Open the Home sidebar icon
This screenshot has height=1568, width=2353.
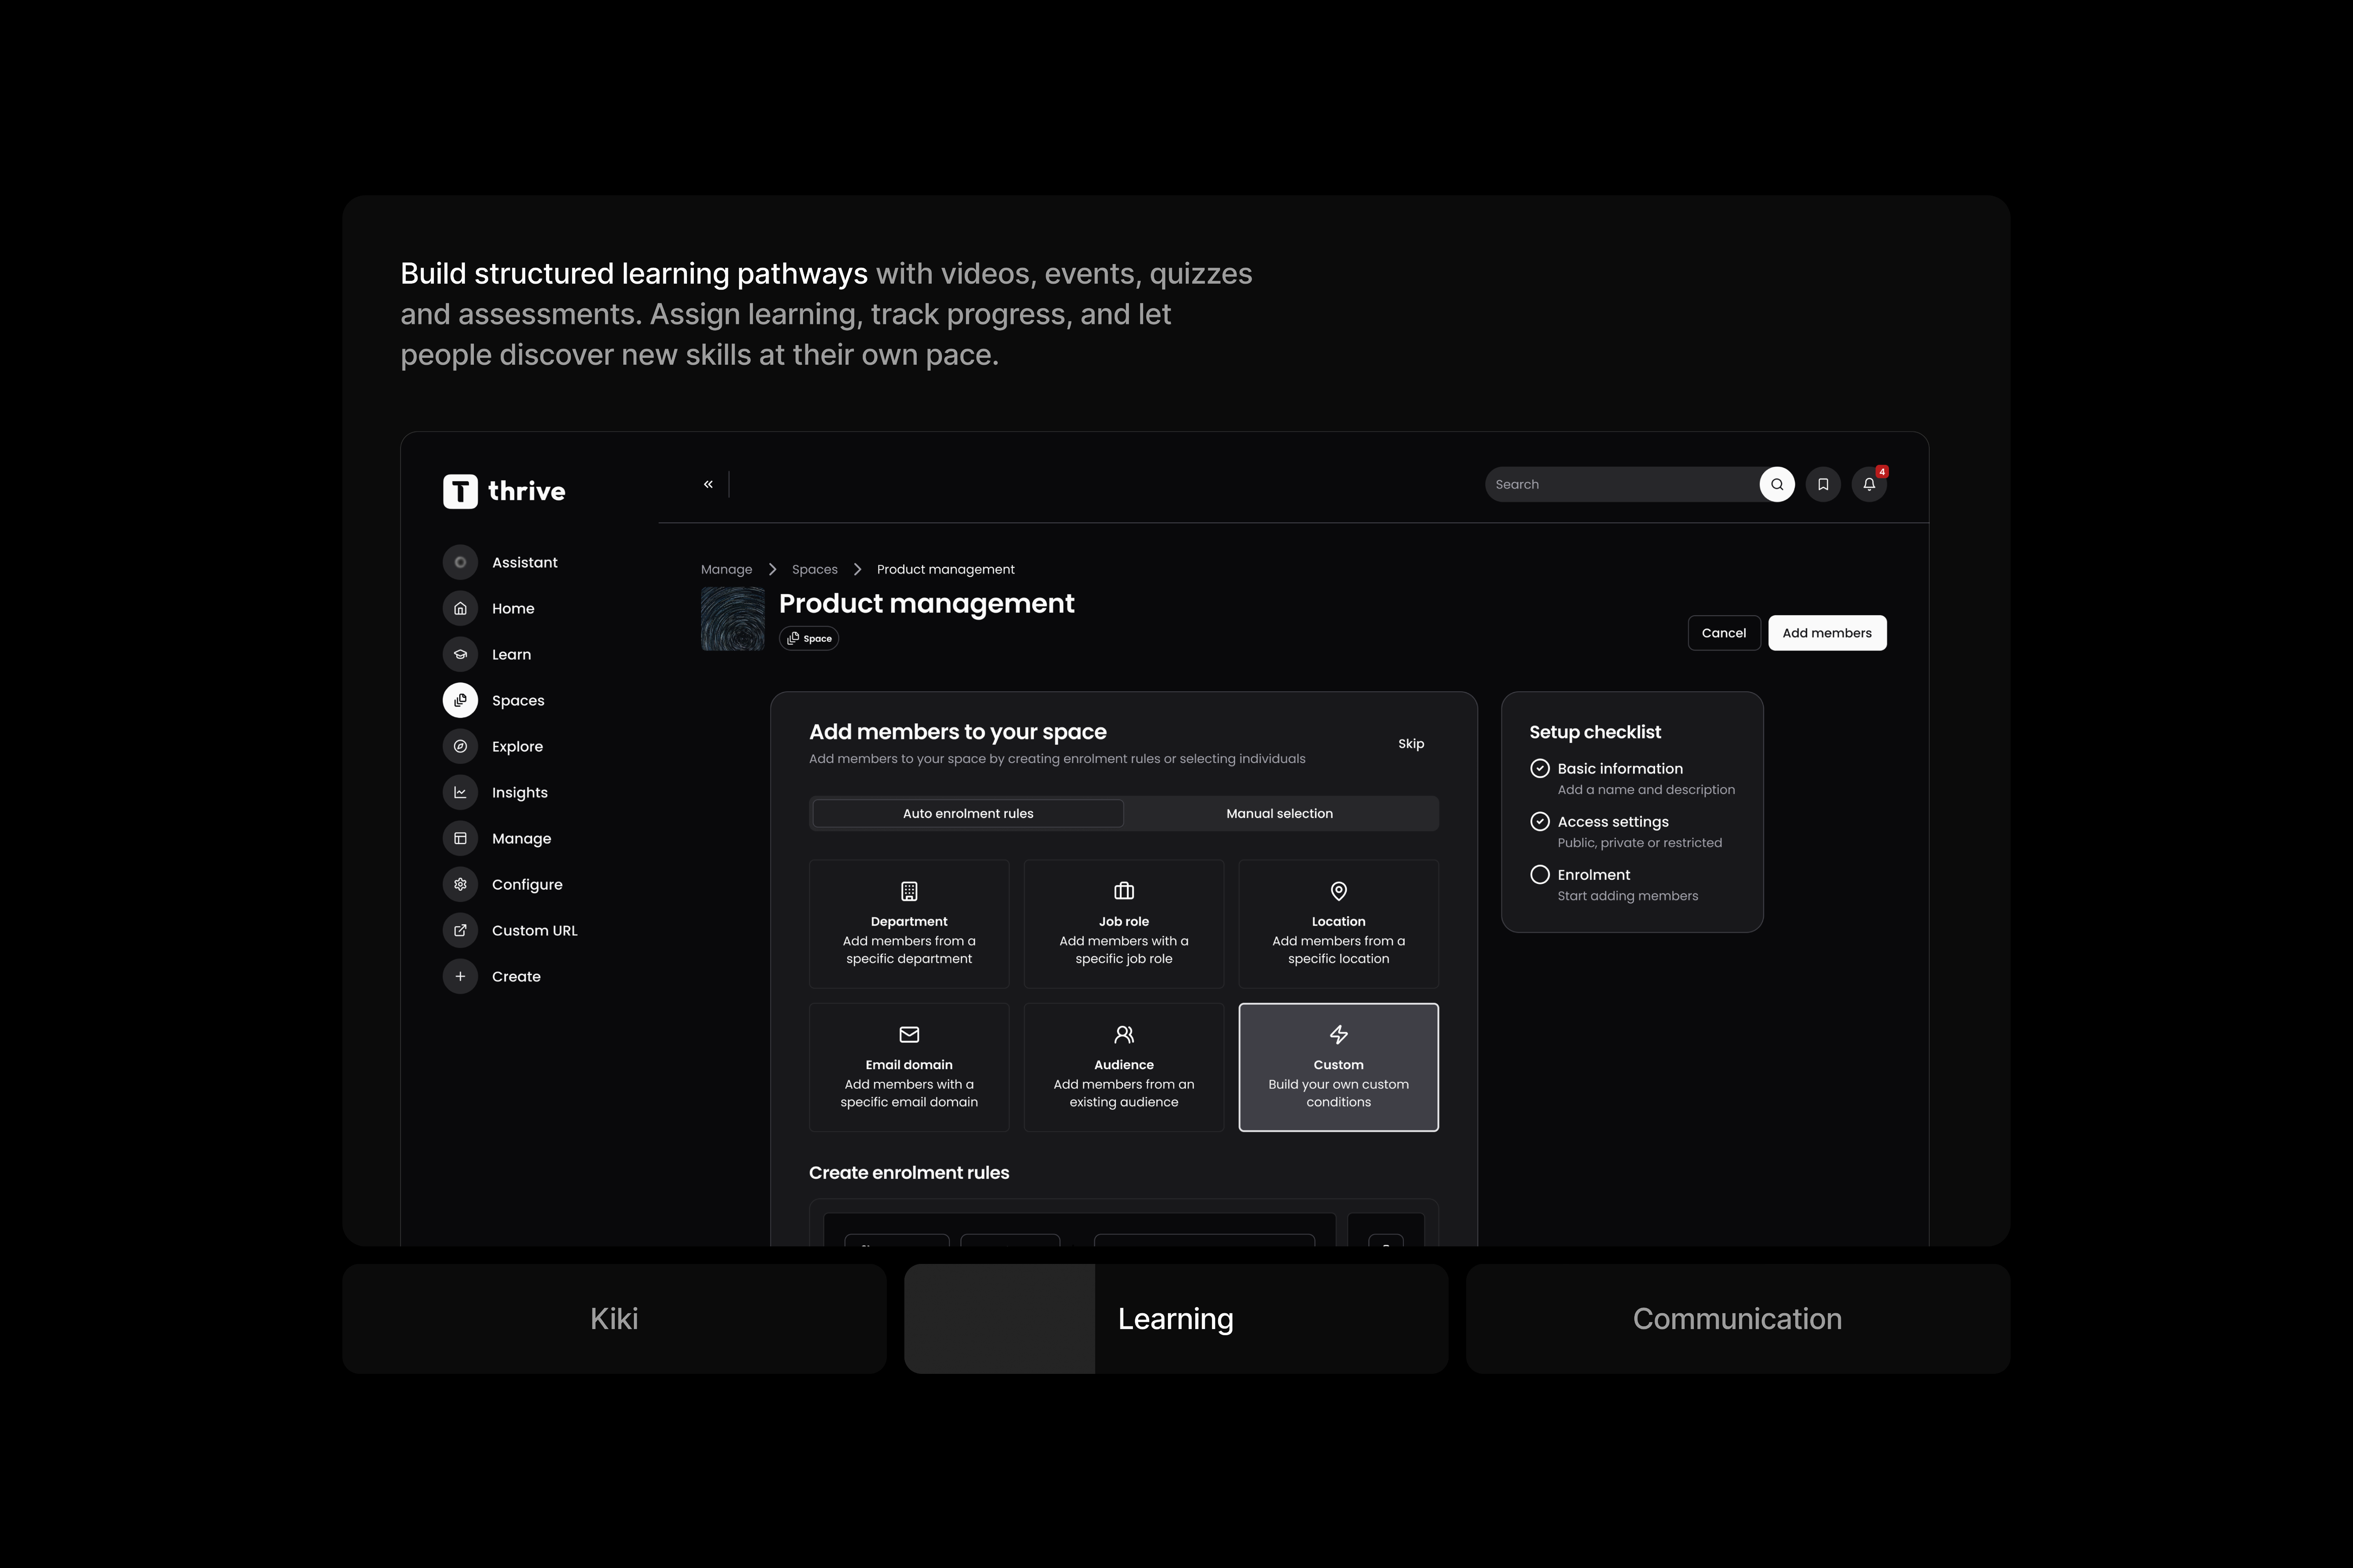pyautogui.click(x=460, y=608)
